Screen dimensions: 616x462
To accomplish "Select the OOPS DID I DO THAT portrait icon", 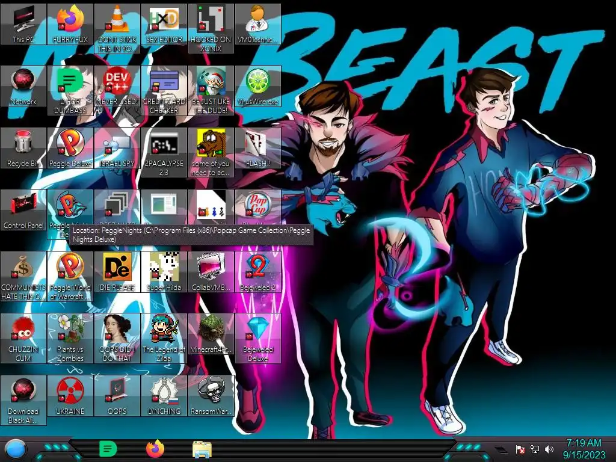I will pyautogui.click(x=117, y=339).
